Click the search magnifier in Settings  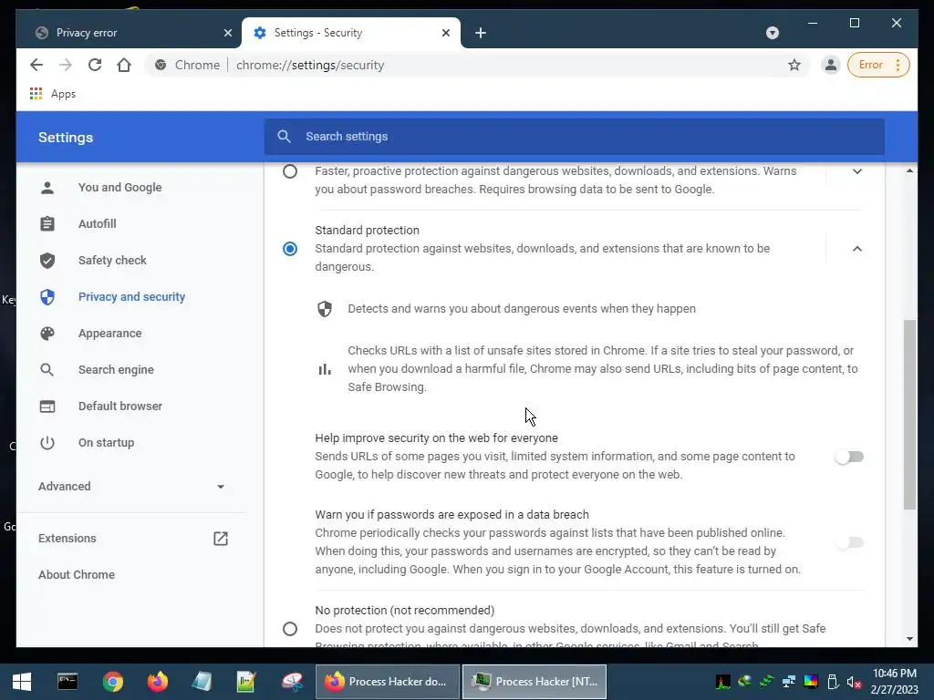[285, 137]
